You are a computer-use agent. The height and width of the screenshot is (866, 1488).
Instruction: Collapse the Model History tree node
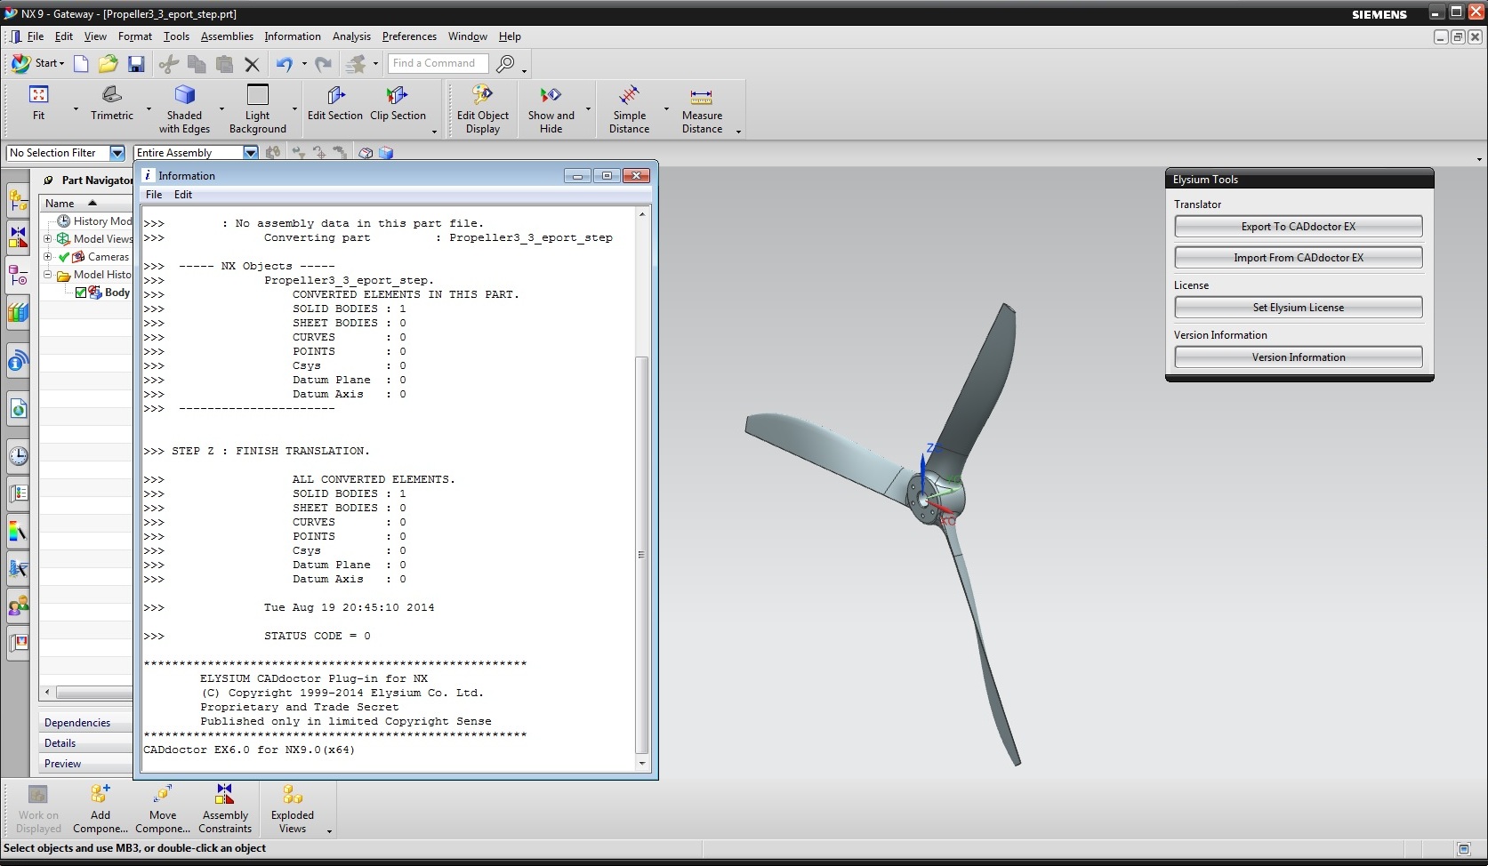click(48, 275)
